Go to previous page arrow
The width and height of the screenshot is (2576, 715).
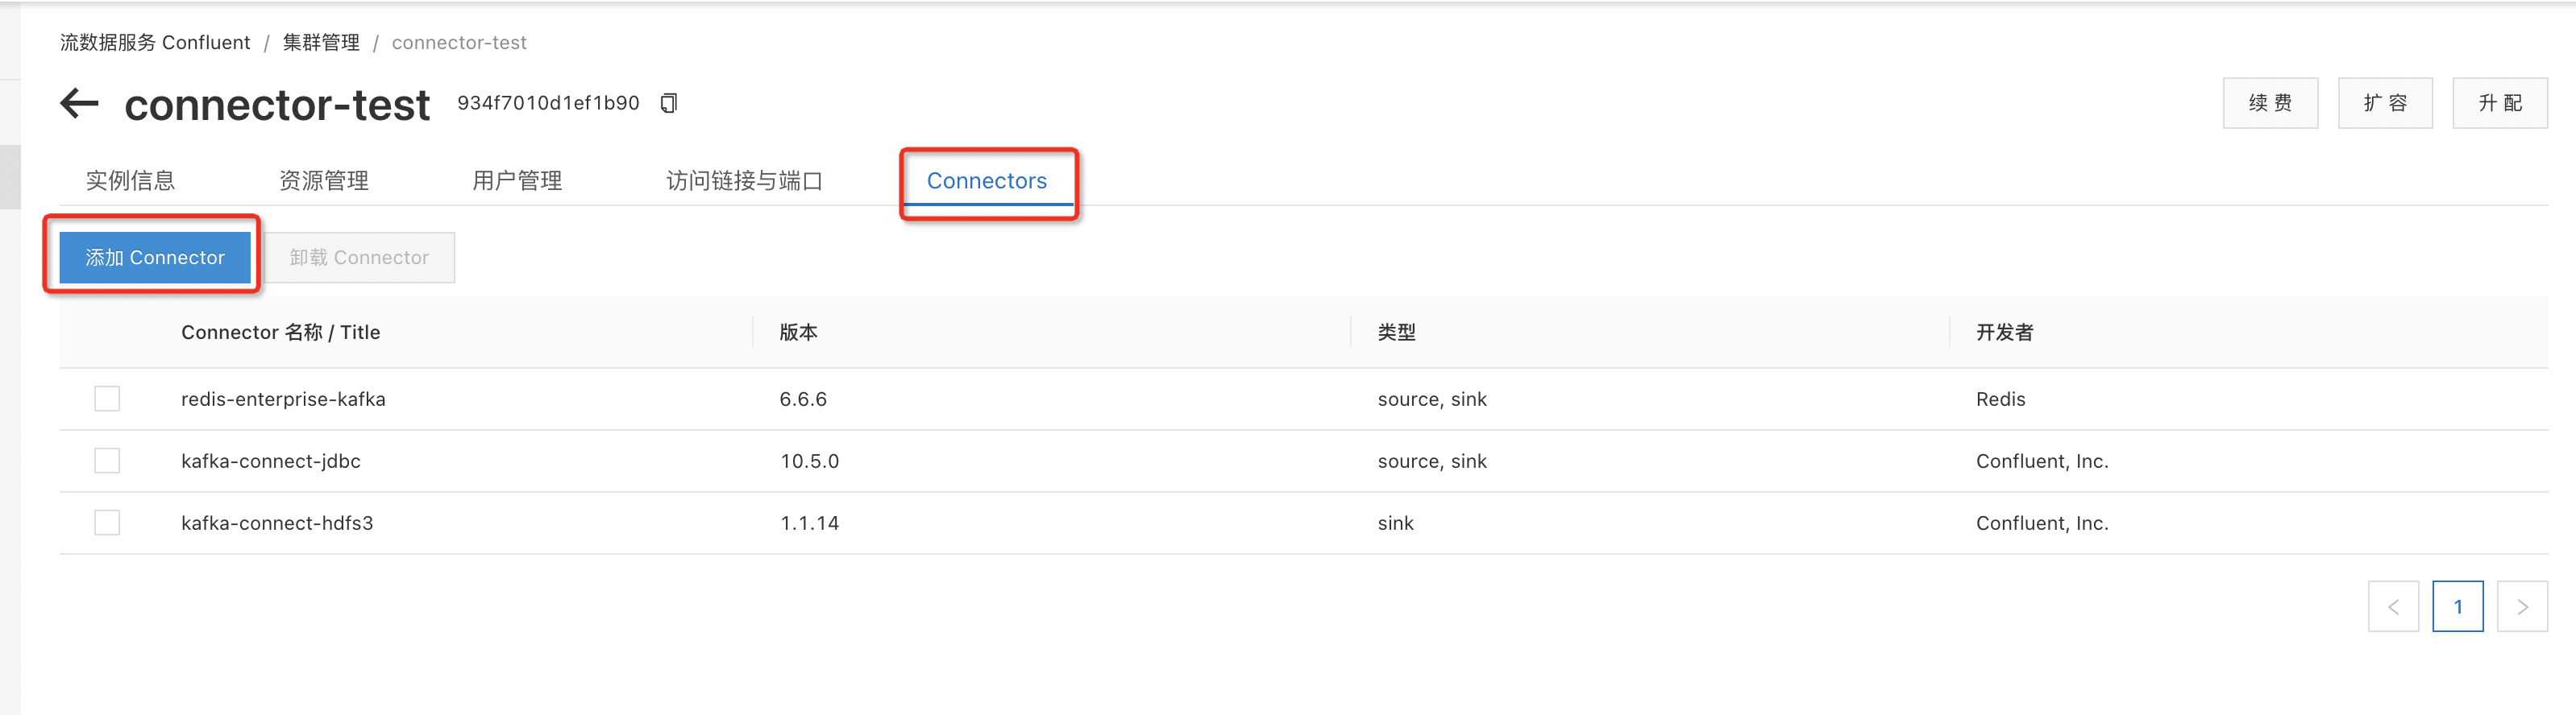[2393, 606]
